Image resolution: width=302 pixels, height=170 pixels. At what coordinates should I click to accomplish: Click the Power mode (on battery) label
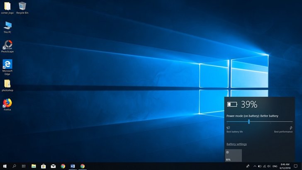[x=252, y=116]
